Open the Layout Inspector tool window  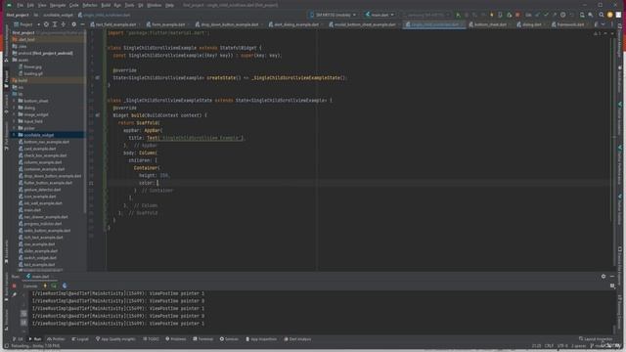596,339
